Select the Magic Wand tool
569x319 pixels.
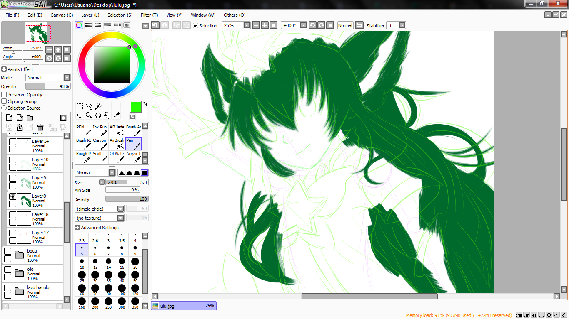98,106
